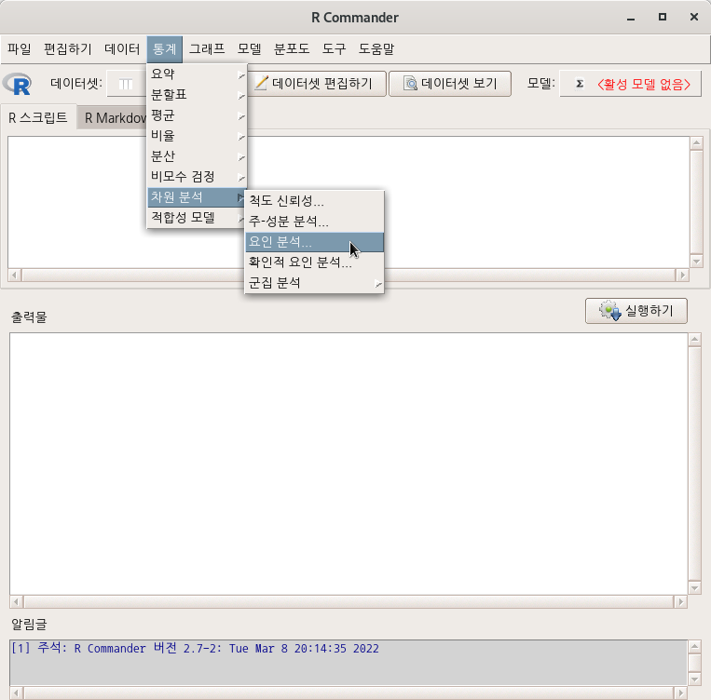Click inside the 출력물 output text area

click(x=349, y=464)
